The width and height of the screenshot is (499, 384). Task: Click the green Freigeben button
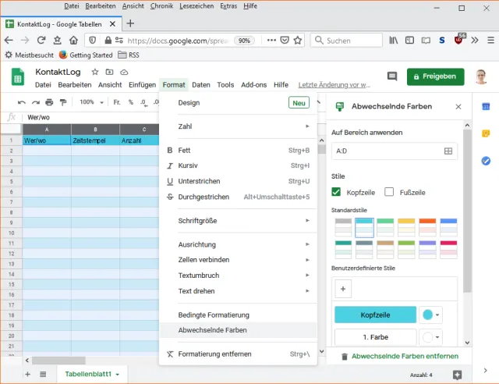pyautogui.click(x=435, y=76)
